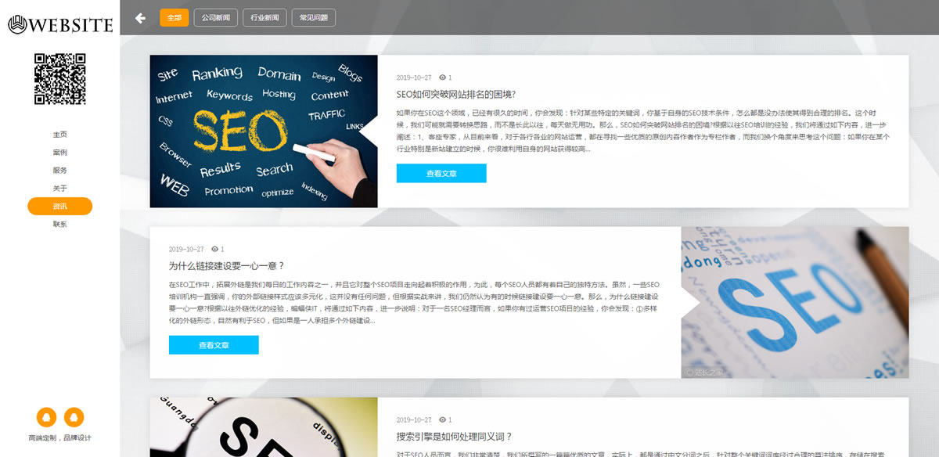This screenshot has width=939, height=457.
Task: Select the 常见问题 filter tab
Action: (x=314, y=17)
